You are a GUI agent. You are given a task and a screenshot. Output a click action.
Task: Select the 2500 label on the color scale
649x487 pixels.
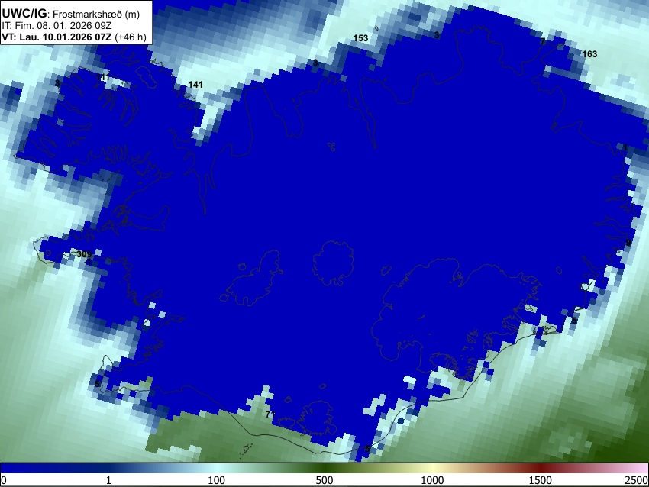click(x=637, y=480)
